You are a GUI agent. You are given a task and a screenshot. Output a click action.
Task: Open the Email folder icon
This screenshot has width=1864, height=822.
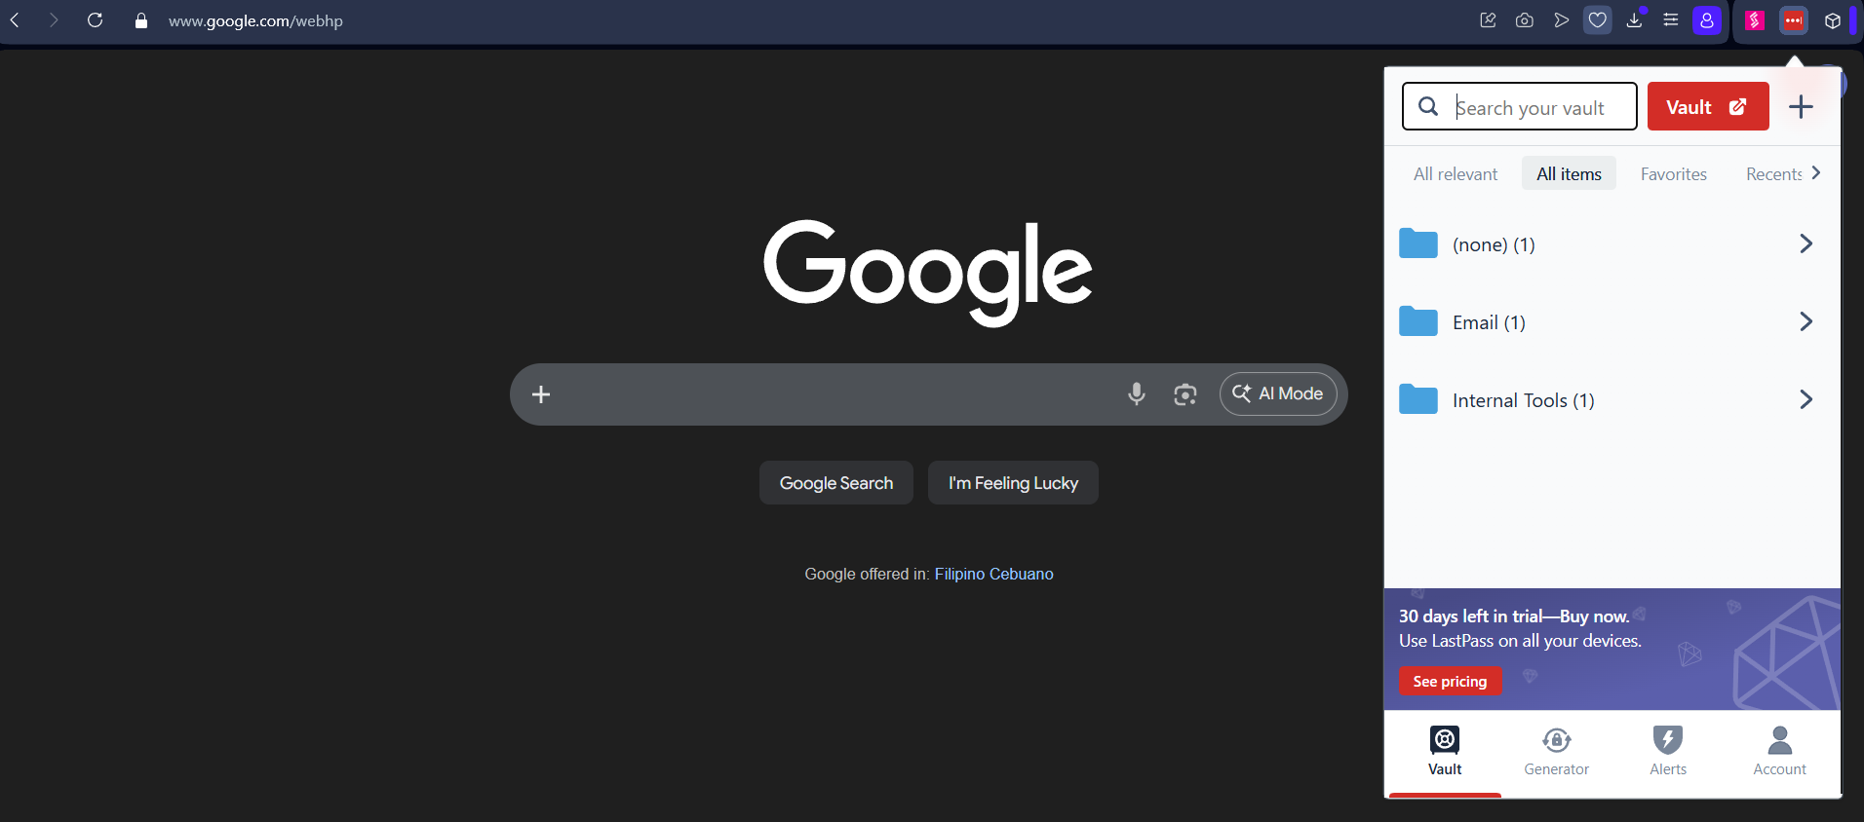1418,321
